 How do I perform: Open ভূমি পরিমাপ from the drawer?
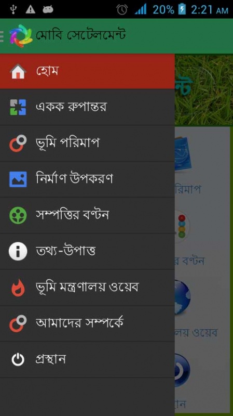click(87, 144)
